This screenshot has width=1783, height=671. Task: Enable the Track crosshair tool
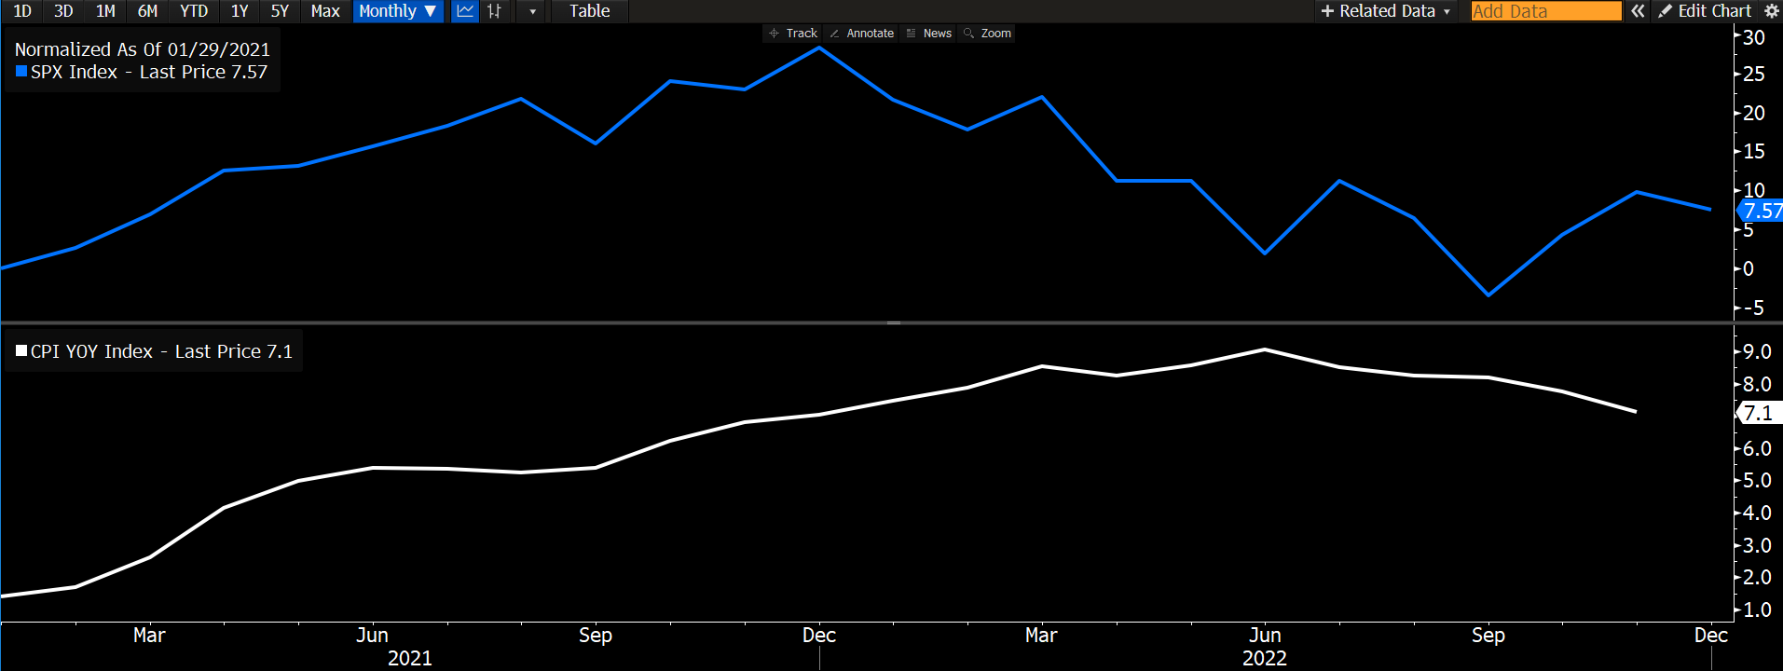792,34
